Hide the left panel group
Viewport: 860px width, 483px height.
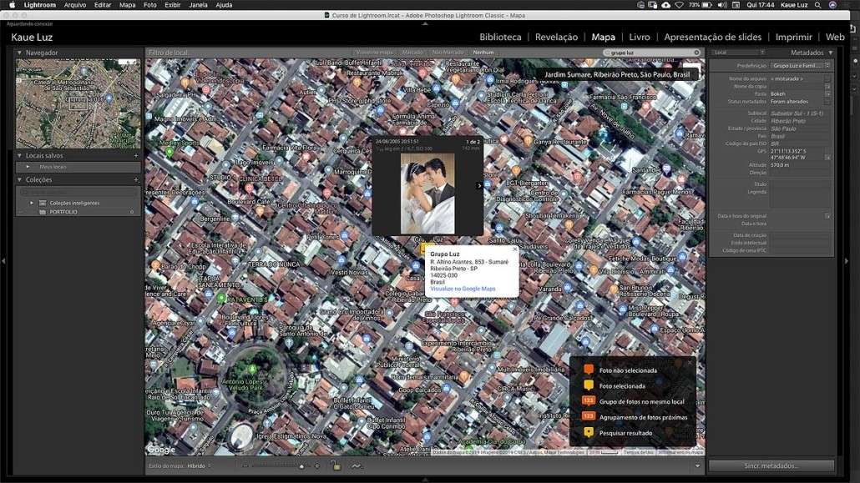(x=4, y=261)
